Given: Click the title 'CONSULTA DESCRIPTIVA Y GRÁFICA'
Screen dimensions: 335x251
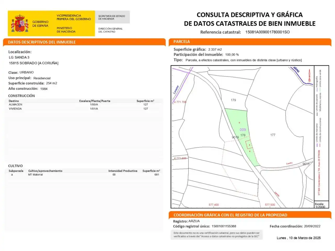Looking at the screenshot, I should pos(250,15).
